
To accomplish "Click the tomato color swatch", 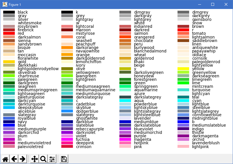I will (x=183, y=33).
